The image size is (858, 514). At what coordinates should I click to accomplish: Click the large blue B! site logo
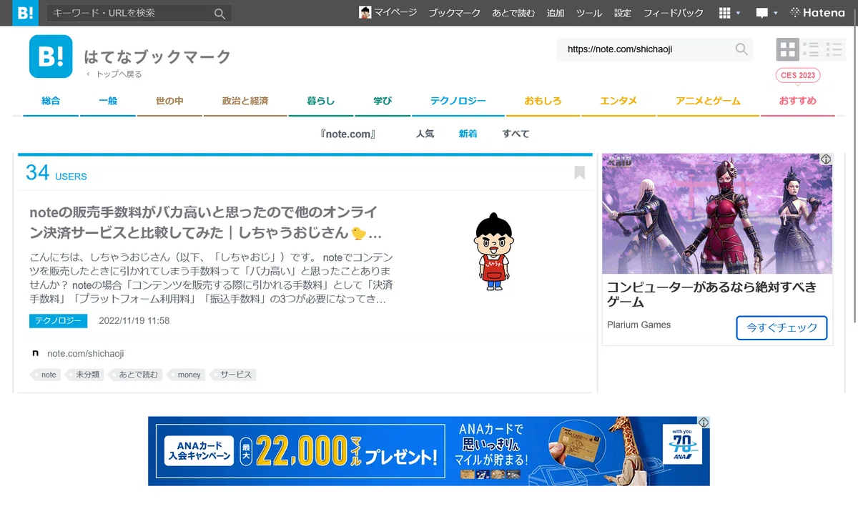pyautogui.click(x=51, y=56)
